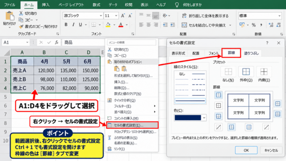Open the number format dropdown 標準
The image size is (286, 161).
click(x=279, y=16)
